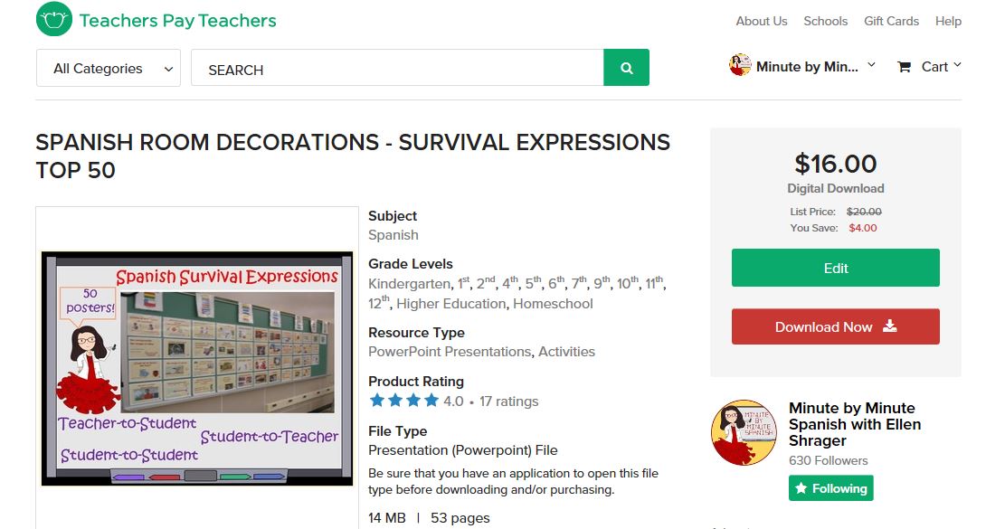Image resolution: width=1005 pixels, height=529 pixels.
Task: Toggle the Following store button
Action: (x=830, y=488)
